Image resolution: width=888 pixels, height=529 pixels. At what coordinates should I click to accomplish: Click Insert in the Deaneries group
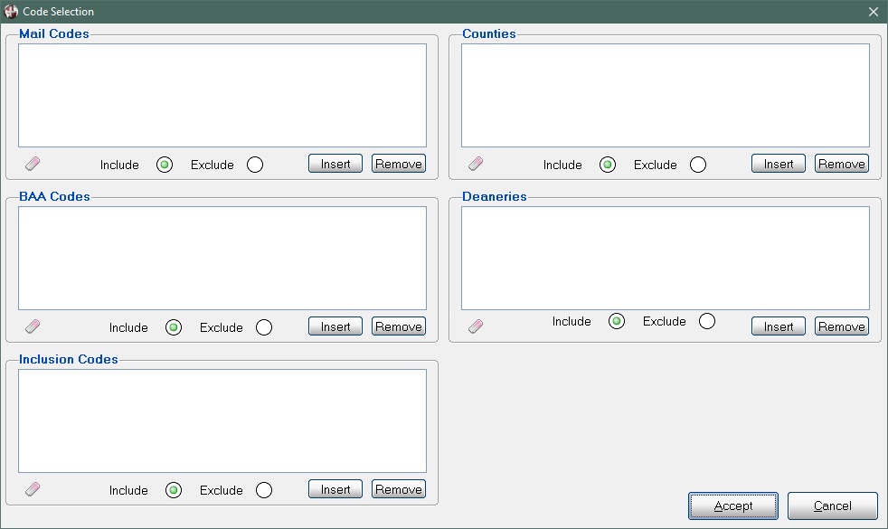pyautogui.click(x=779, y=326)
